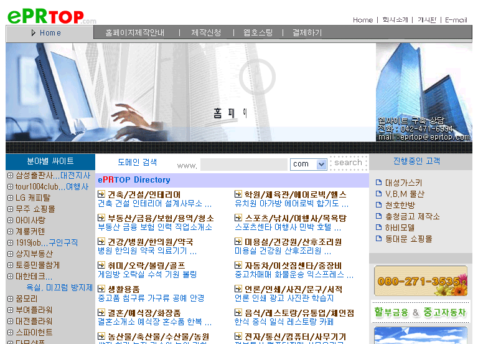Click the ePRTOP.com logo
The width and height of the screenshot is (478, 344).
51,16
